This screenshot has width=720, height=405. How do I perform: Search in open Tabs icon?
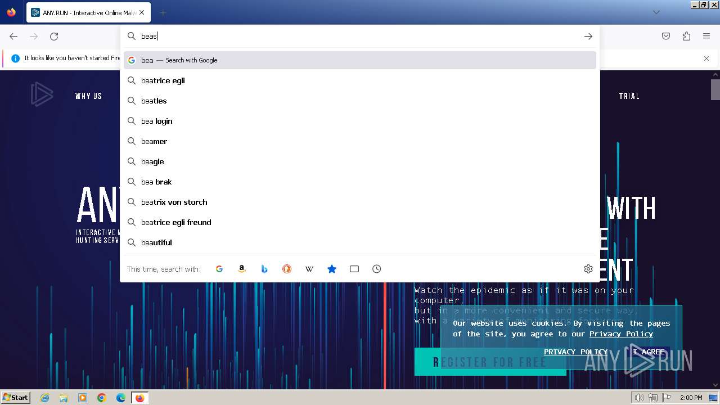pyautogui.click(x=354, y=269)
